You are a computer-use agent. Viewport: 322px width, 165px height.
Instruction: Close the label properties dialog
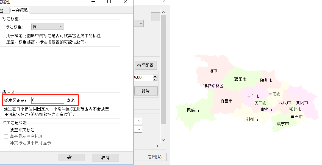coord(125,2)
